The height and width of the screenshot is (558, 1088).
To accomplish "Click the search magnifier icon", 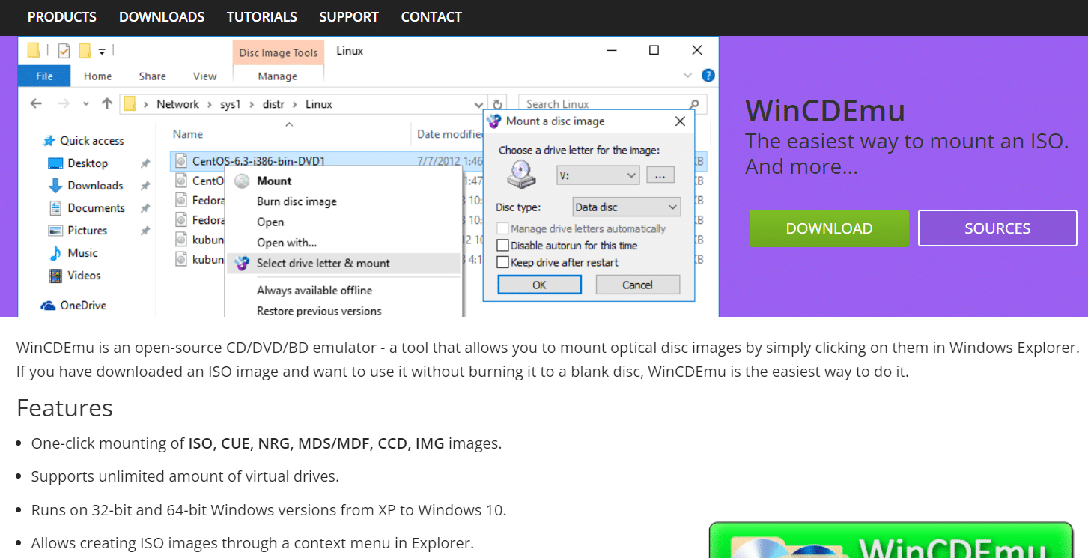I will pyautogui.click(x=693, y=104).
